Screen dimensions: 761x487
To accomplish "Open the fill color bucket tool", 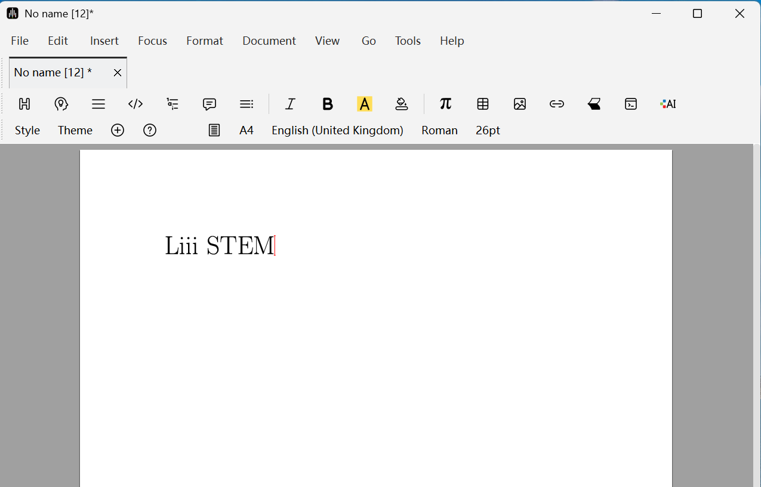I will click(402, 104).
